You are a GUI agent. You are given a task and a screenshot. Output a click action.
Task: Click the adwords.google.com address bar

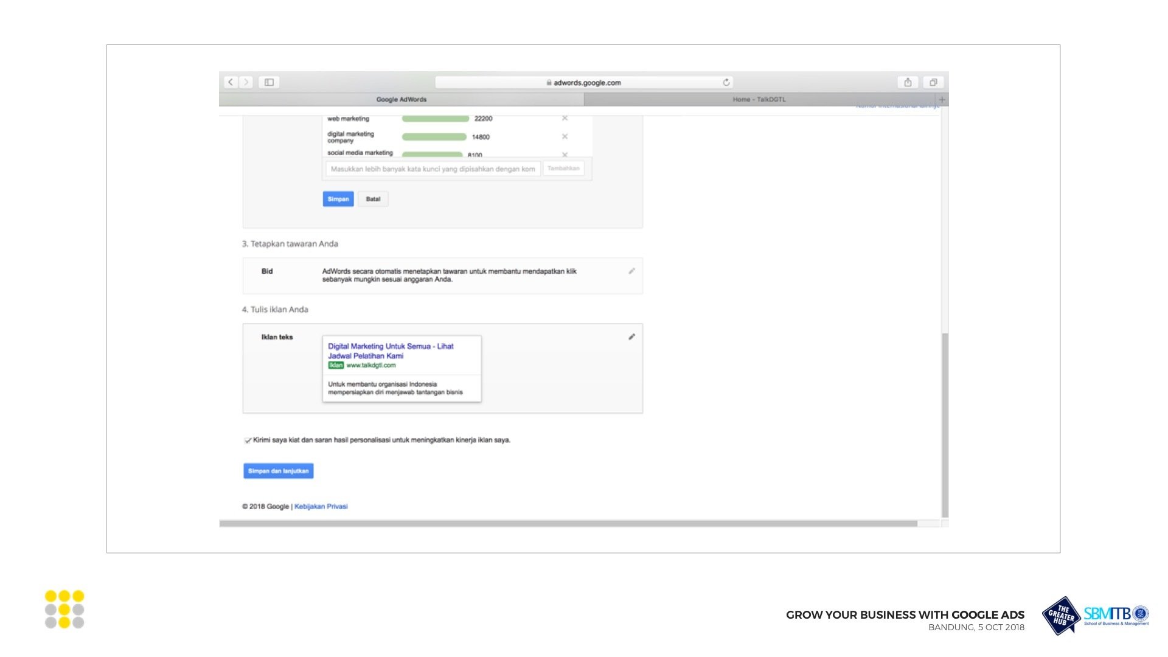tap(583, 83)
